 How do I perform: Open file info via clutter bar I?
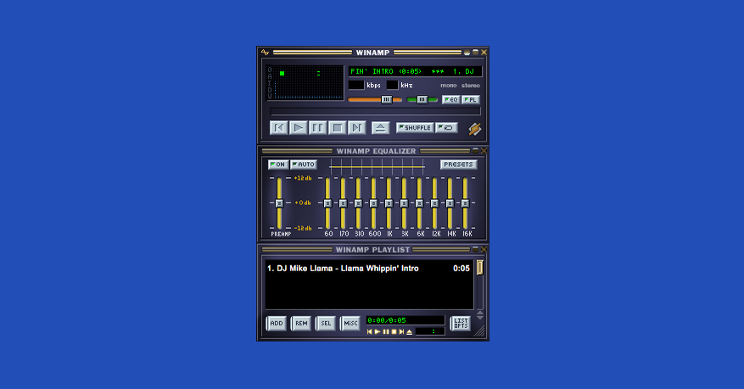(270, 82)
